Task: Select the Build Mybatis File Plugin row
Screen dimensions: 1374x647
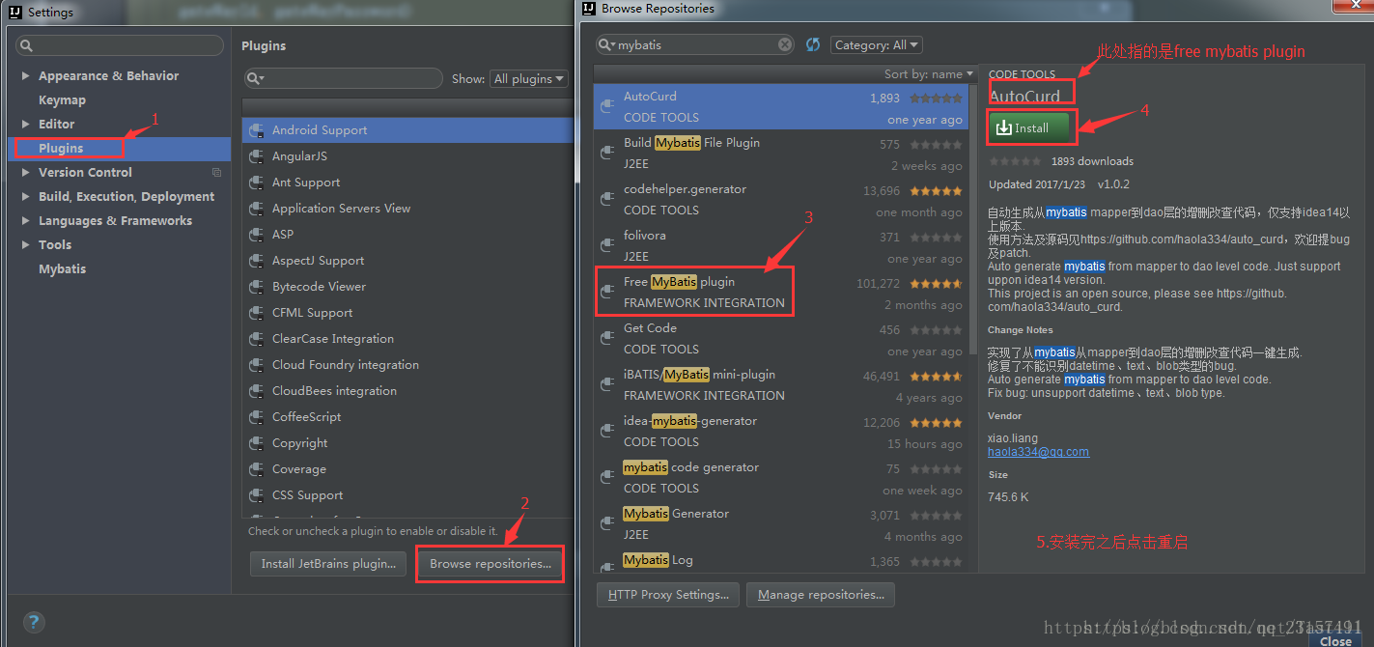Action: click(781, 153)
